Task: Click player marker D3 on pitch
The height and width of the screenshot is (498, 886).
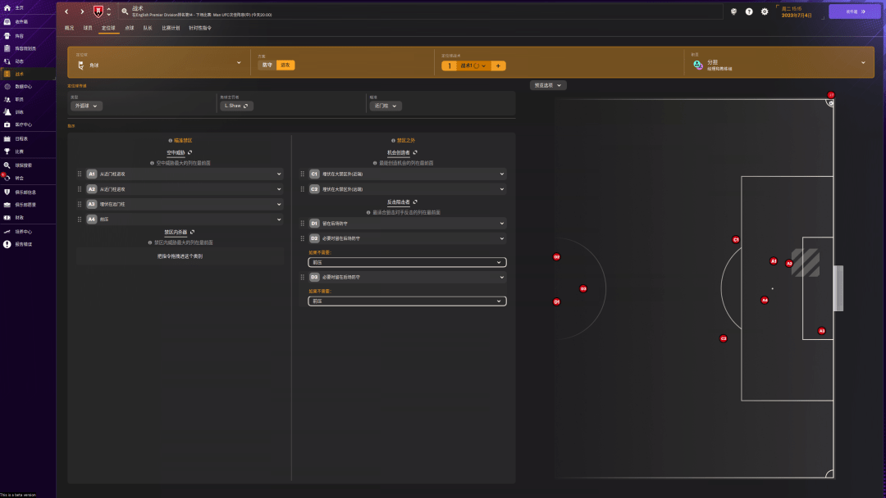Action: tap(583, 289)
